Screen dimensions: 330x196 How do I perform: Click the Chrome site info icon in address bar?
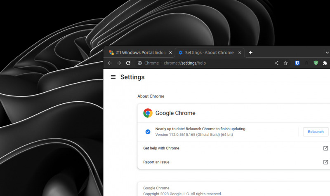click(140, 63)
